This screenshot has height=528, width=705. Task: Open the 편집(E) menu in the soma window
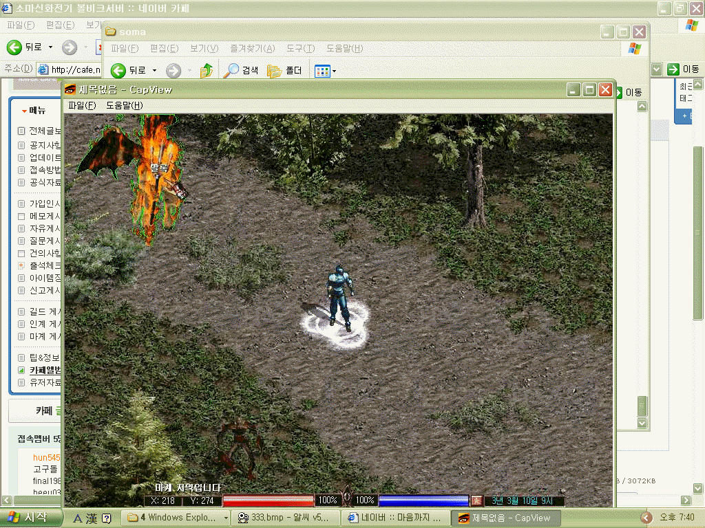pyautogui.click(x=164, y=49)
